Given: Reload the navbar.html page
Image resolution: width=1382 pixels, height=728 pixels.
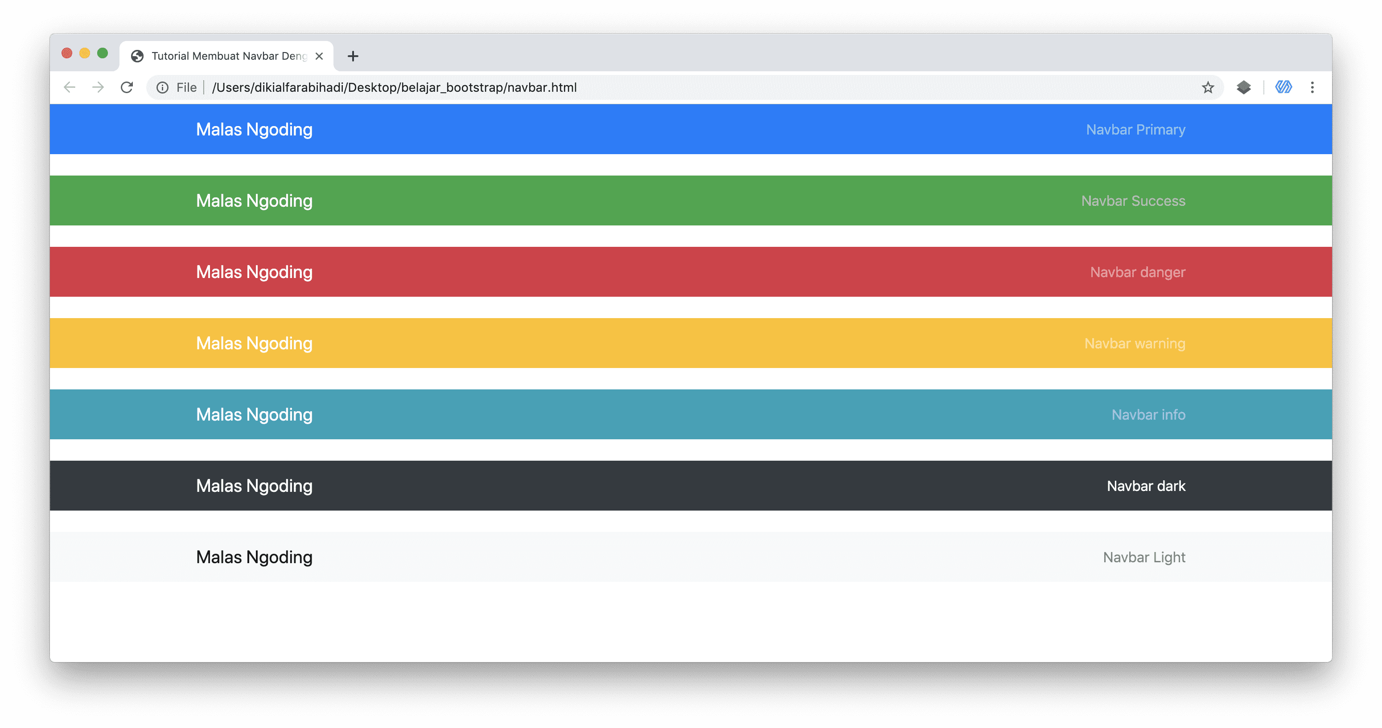Looking at the screenshot, I should 127,87.
